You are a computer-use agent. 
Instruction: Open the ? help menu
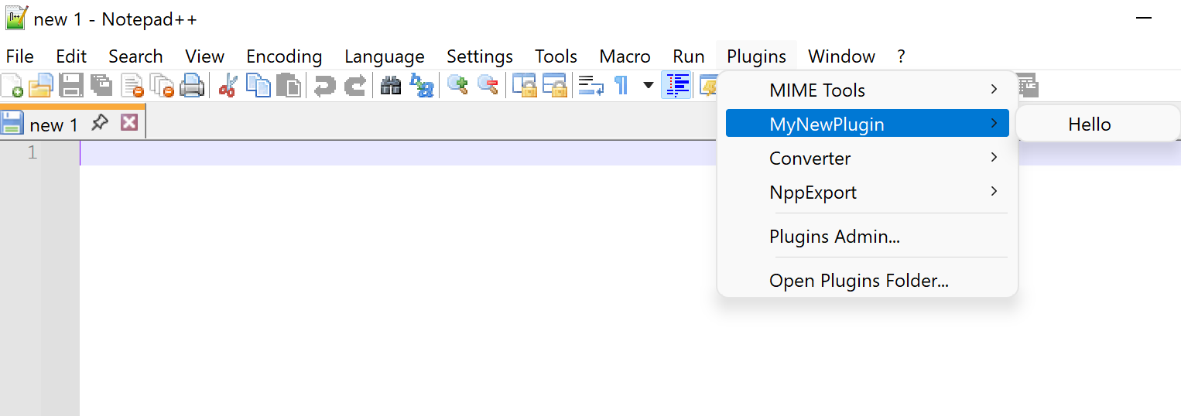pyautogui.click(x=901, y=56)
